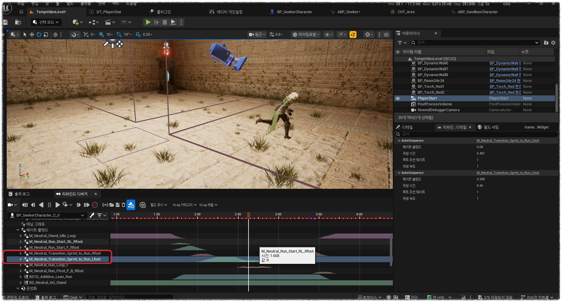Switch to the ABP_Seeker tab
The width and height of the screenshot is (562, 302).
pos(348,12)
